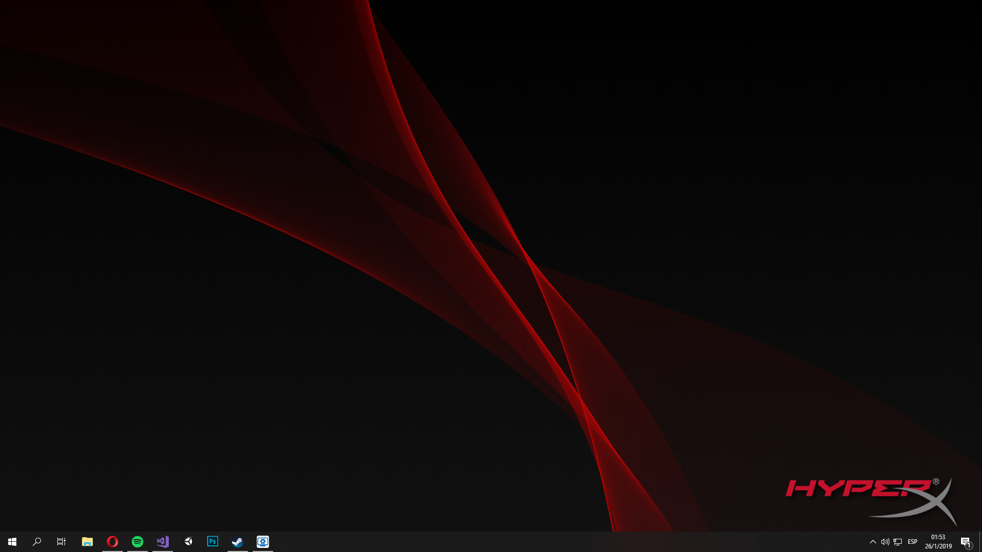The image size is (982, 552).
Task: Launch Photoshop from the taskbar
Action: point(213,542)
